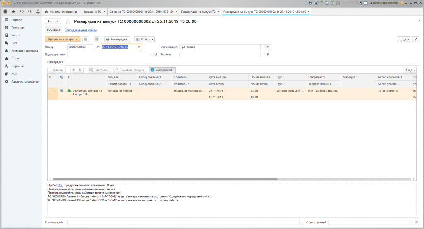Expand the Подразделение dropdown arrow
The height and width of the screenshot is (229, 424).
151,54
